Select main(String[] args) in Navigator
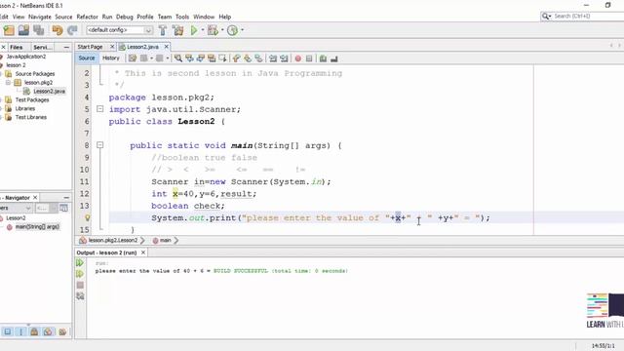Image resolution: width=624 pixels, height=351 pixels. click(x=37, y=227)
